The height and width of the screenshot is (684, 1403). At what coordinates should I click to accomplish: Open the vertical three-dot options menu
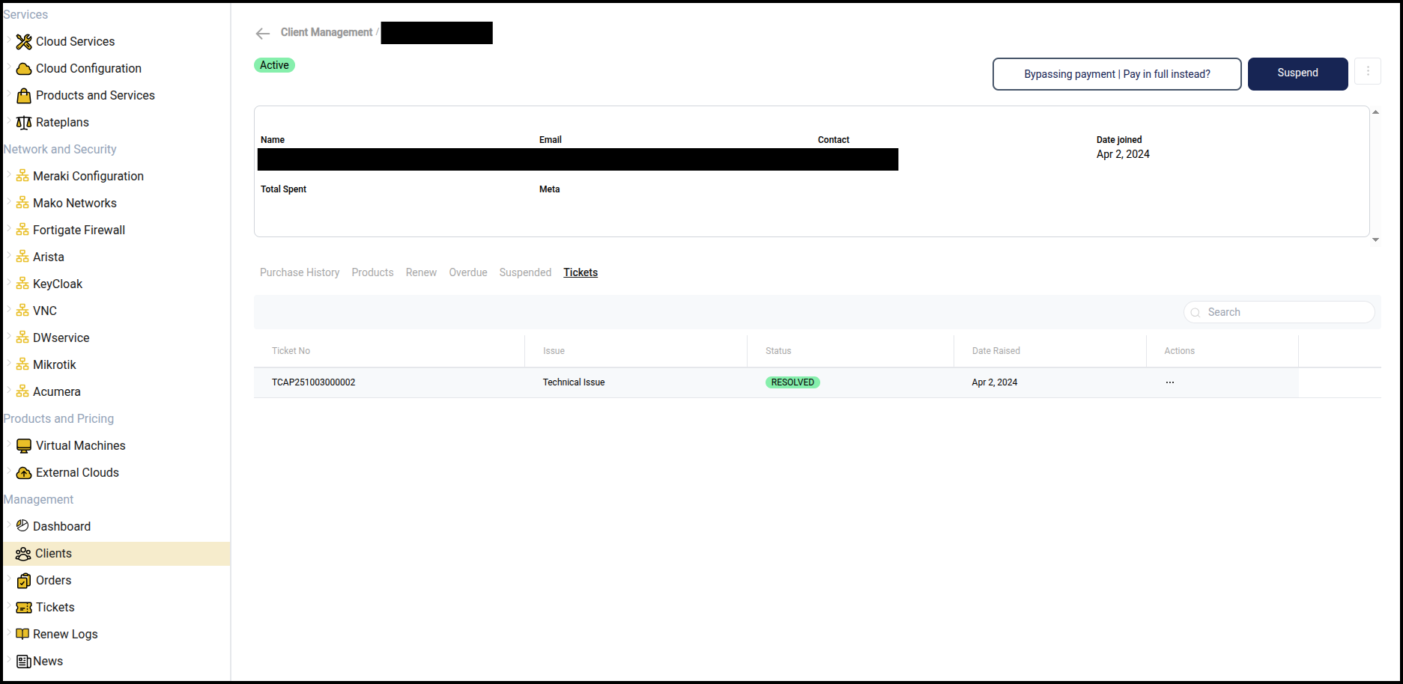(1368, 71)
